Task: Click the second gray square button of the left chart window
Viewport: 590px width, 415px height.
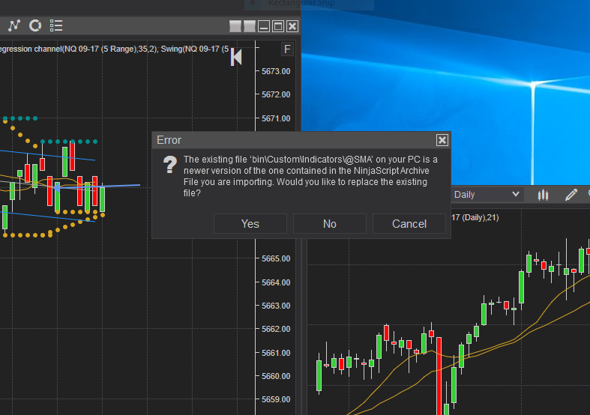Action: tap(250, 26)
